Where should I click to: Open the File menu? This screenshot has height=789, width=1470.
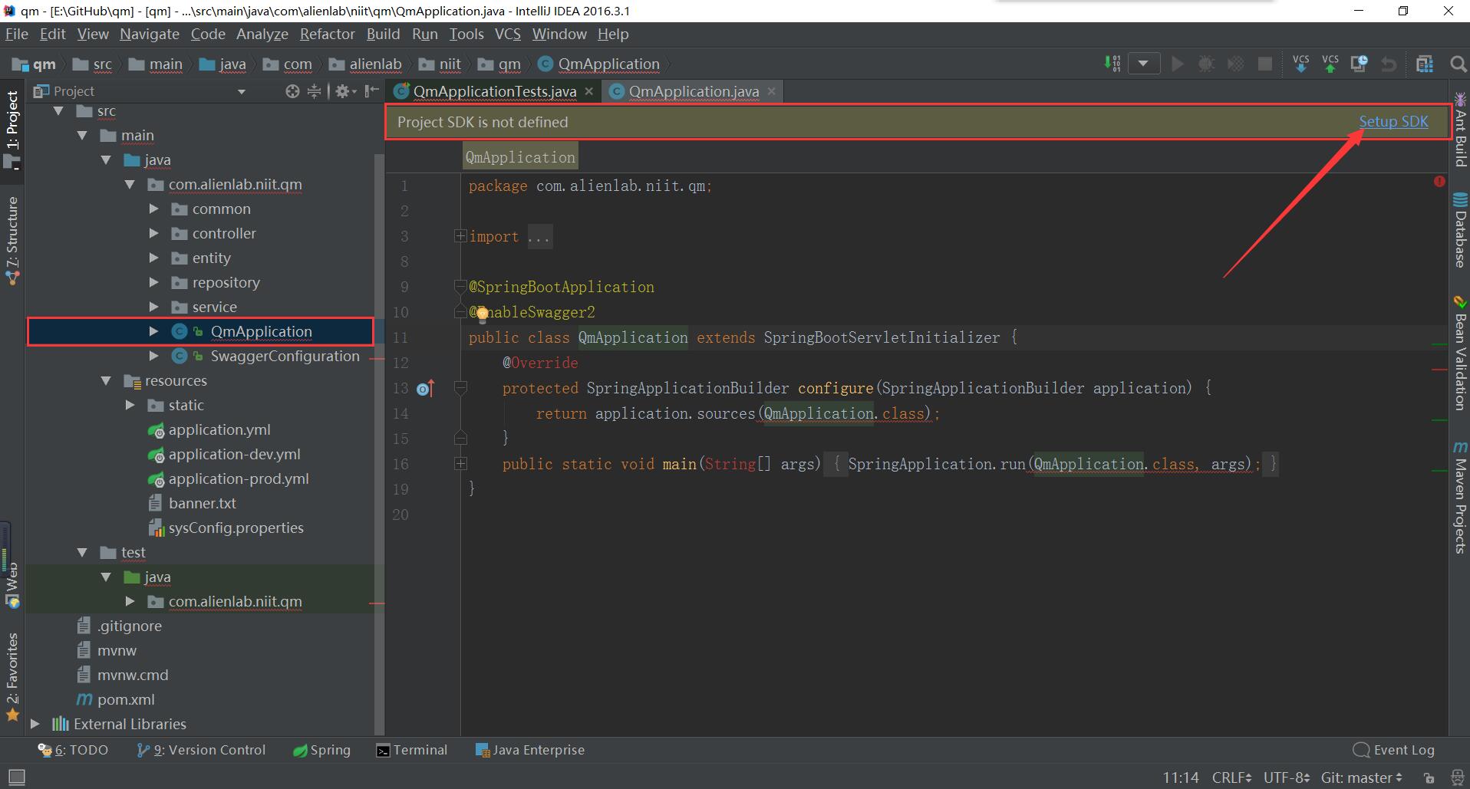[16, 34]
